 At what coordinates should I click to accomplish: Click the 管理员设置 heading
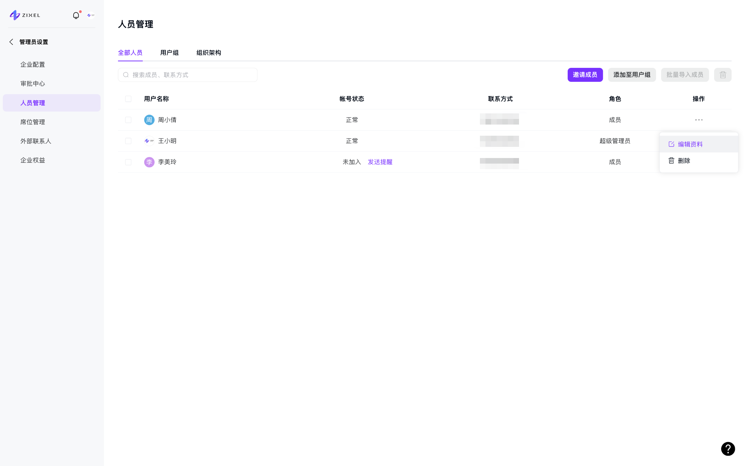coord(34,42)
